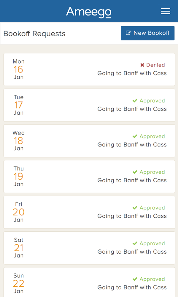Select the Sat 21 Jan bookoff request

pos(89,248)
